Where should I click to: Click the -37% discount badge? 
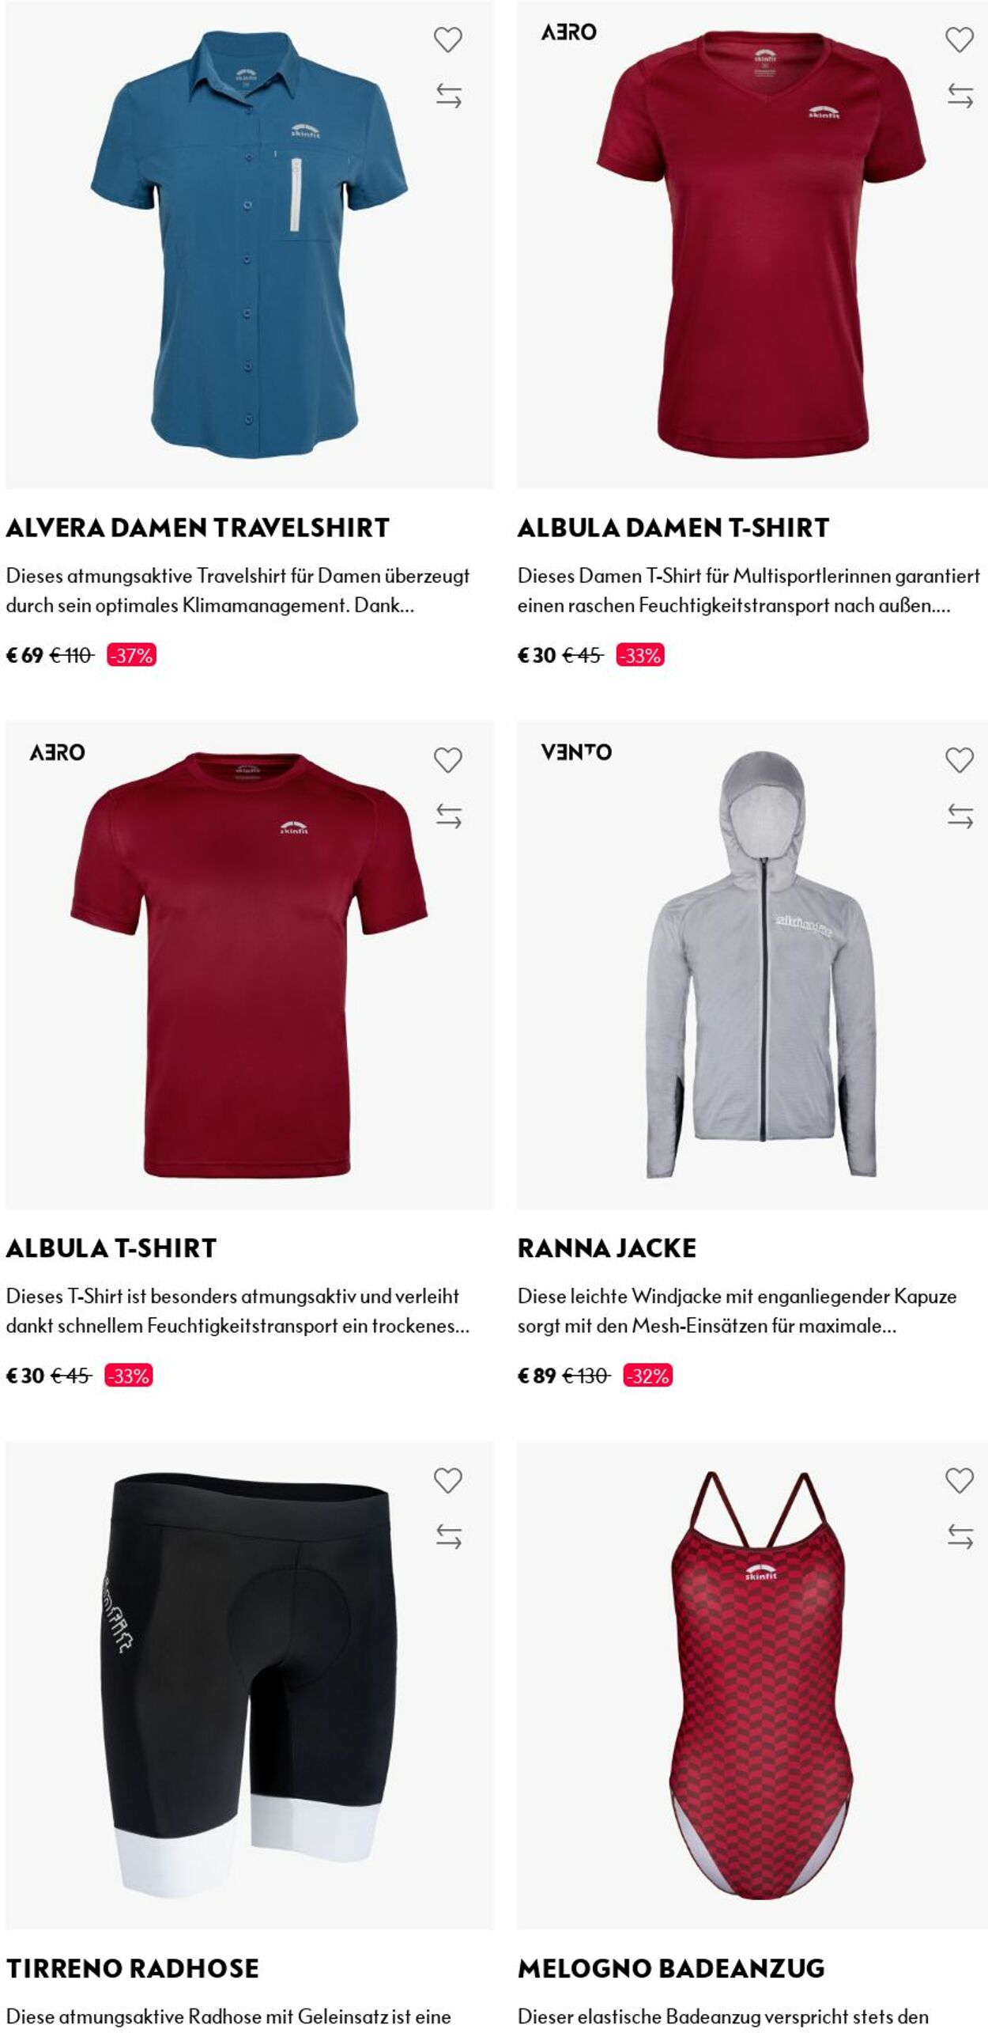point(131,655)
